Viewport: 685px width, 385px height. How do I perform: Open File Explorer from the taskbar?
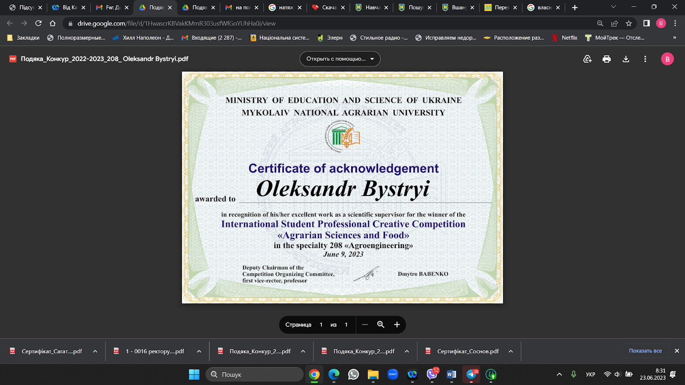(373, 374)
